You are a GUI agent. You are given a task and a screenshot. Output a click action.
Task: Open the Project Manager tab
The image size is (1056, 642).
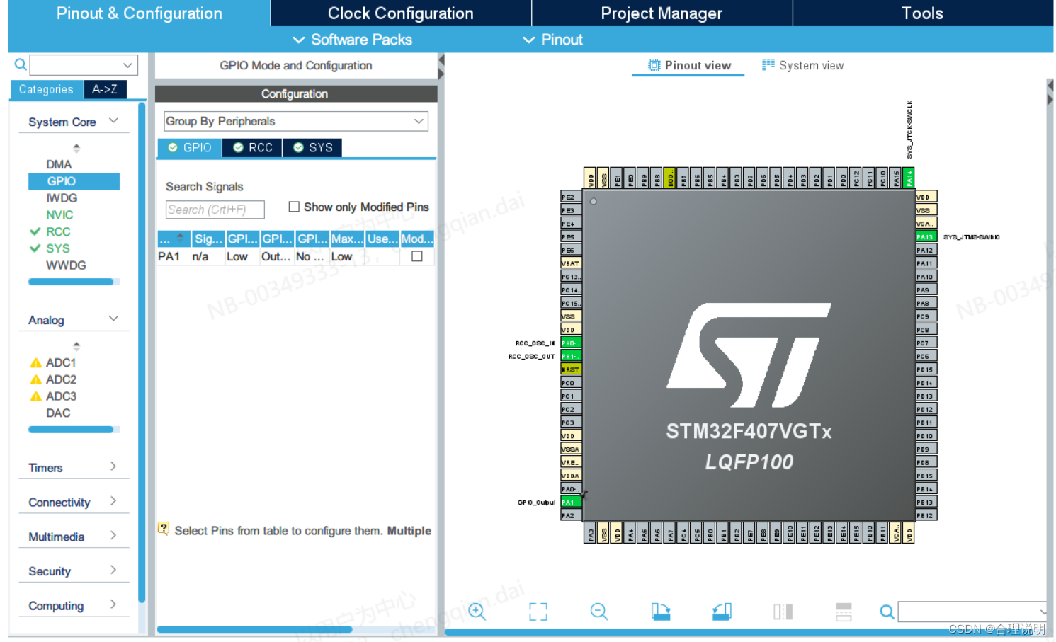[x=662, y=13]
